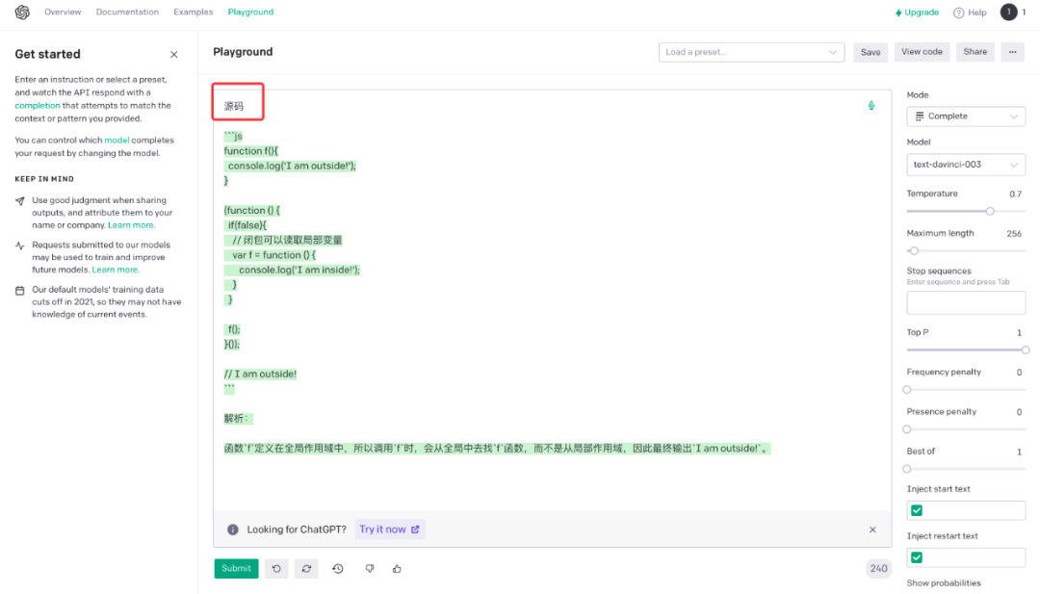Click the thumbs down feedback icon
The height and width of the screenshot is (594, 1040).
pyautogui.click(x=370, y=569)
